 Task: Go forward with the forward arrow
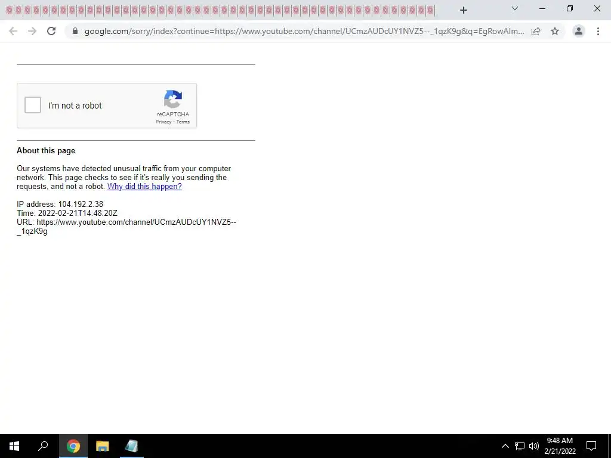click(32, 31)
